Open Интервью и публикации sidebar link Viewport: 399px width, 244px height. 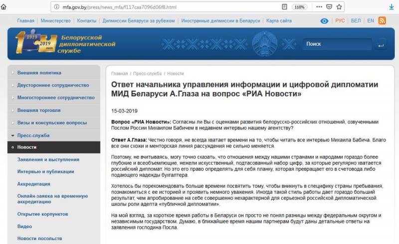click(x=45, y=172)
